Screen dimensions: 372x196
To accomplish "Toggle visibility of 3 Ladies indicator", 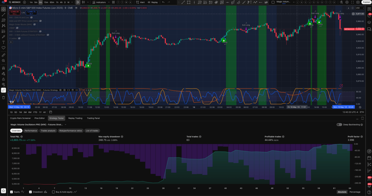I will point(19,38).
